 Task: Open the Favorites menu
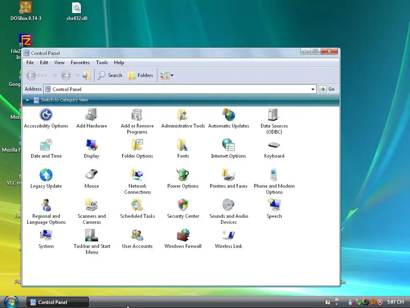pyautogui.click(x=80, y=63)
